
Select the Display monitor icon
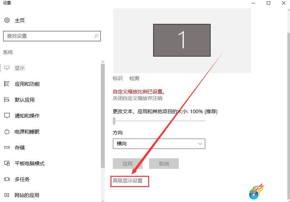pyautogui.click(x=7, y=68)
